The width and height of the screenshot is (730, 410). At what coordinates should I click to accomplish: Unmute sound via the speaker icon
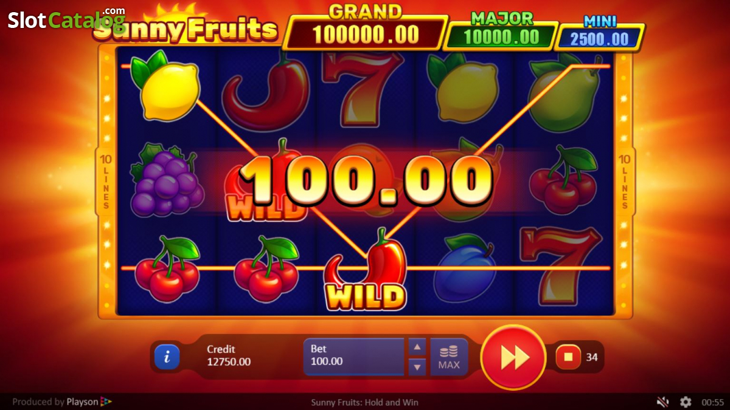point(663,402)
